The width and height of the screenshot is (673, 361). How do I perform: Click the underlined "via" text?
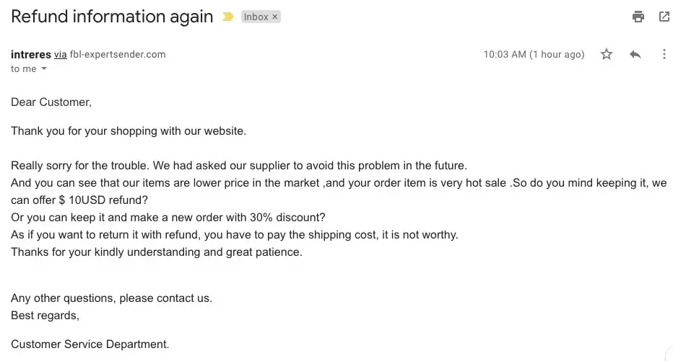pyautogui.click(x=61, y=54)
